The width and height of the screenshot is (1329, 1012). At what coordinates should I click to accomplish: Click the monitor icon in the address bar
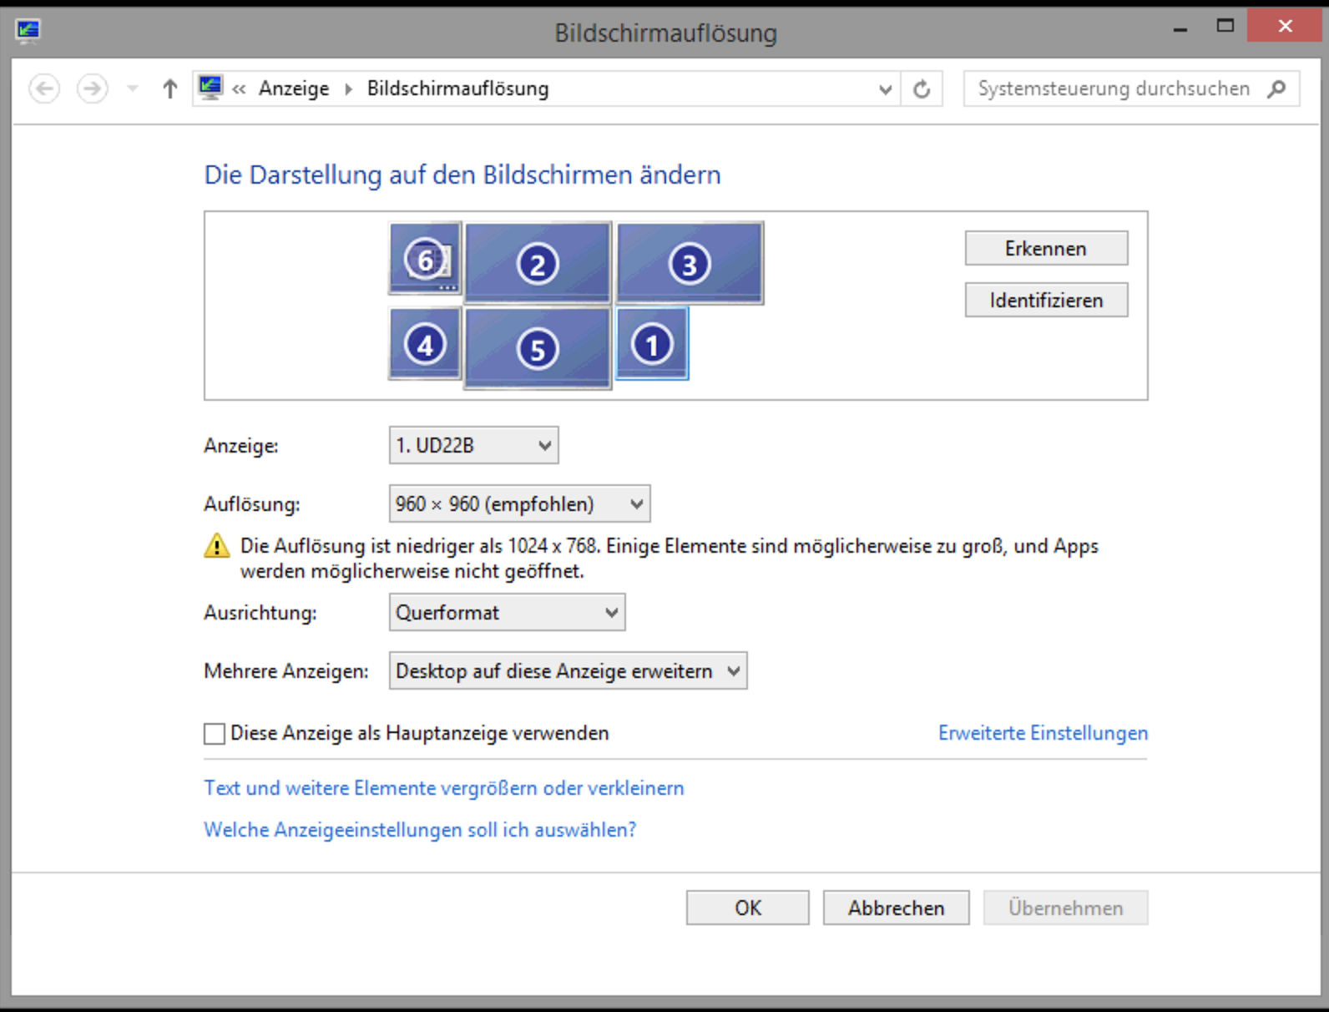coord(210,88)
